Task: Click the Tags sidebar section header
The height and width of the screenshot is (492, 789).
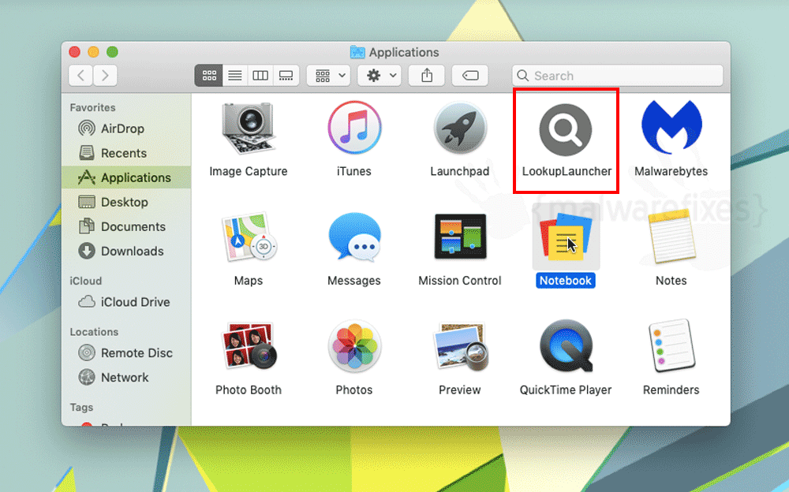Action: tap(81, 408)
